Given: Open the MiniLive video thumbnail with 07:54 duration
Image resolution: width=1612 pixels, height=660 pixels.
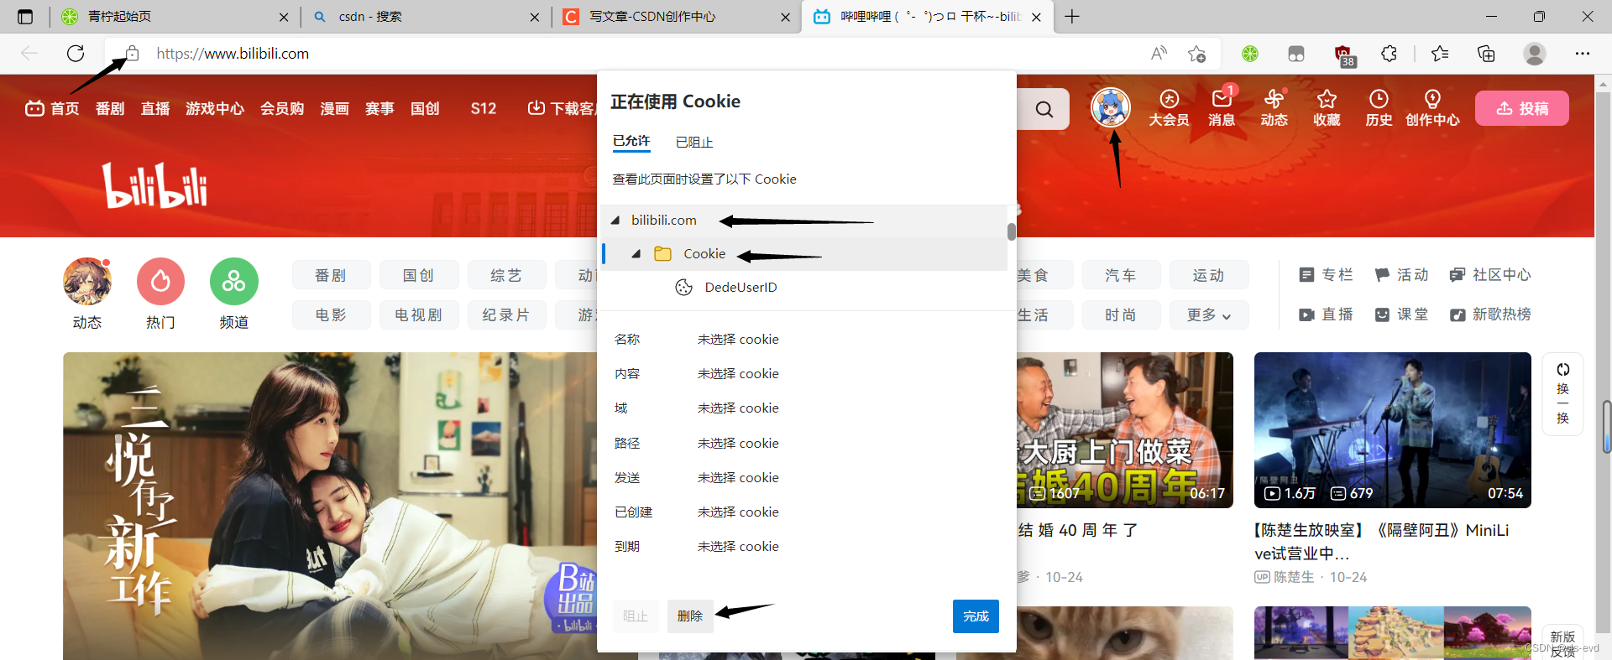Looking at the screenshot, I should tap(1392, 430).
